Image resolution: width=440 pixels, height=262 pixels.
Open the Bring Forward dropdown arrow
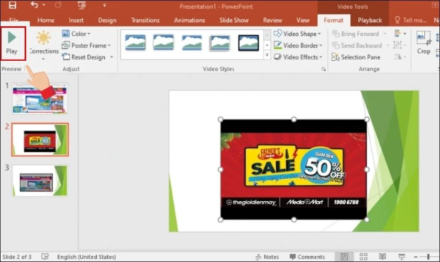point(385,34)
